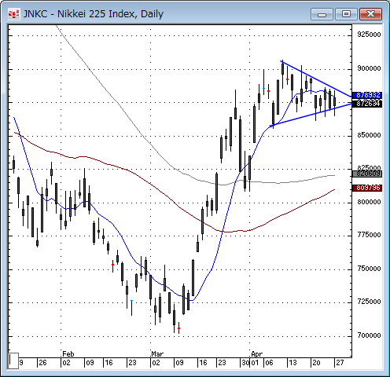This screenshot has height=377, width=390.
Task: Click the 750000 price axis label
Action: tap(369, 269)
